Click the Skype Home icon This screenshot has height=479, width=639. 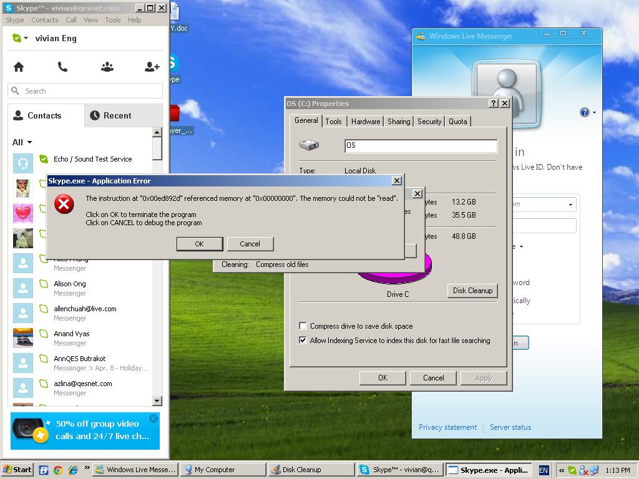tap(19, 67)
